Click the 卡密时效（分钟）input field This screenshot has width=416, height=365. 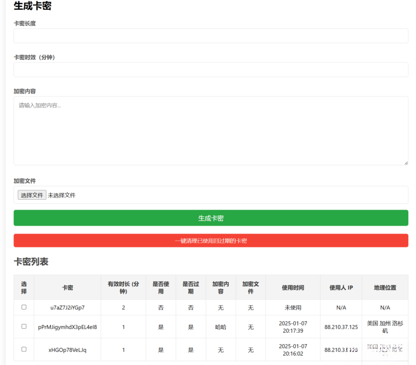tap(211, 70)
